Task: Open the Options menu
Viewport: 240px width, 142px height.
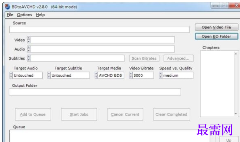Action: pos(24,15)
